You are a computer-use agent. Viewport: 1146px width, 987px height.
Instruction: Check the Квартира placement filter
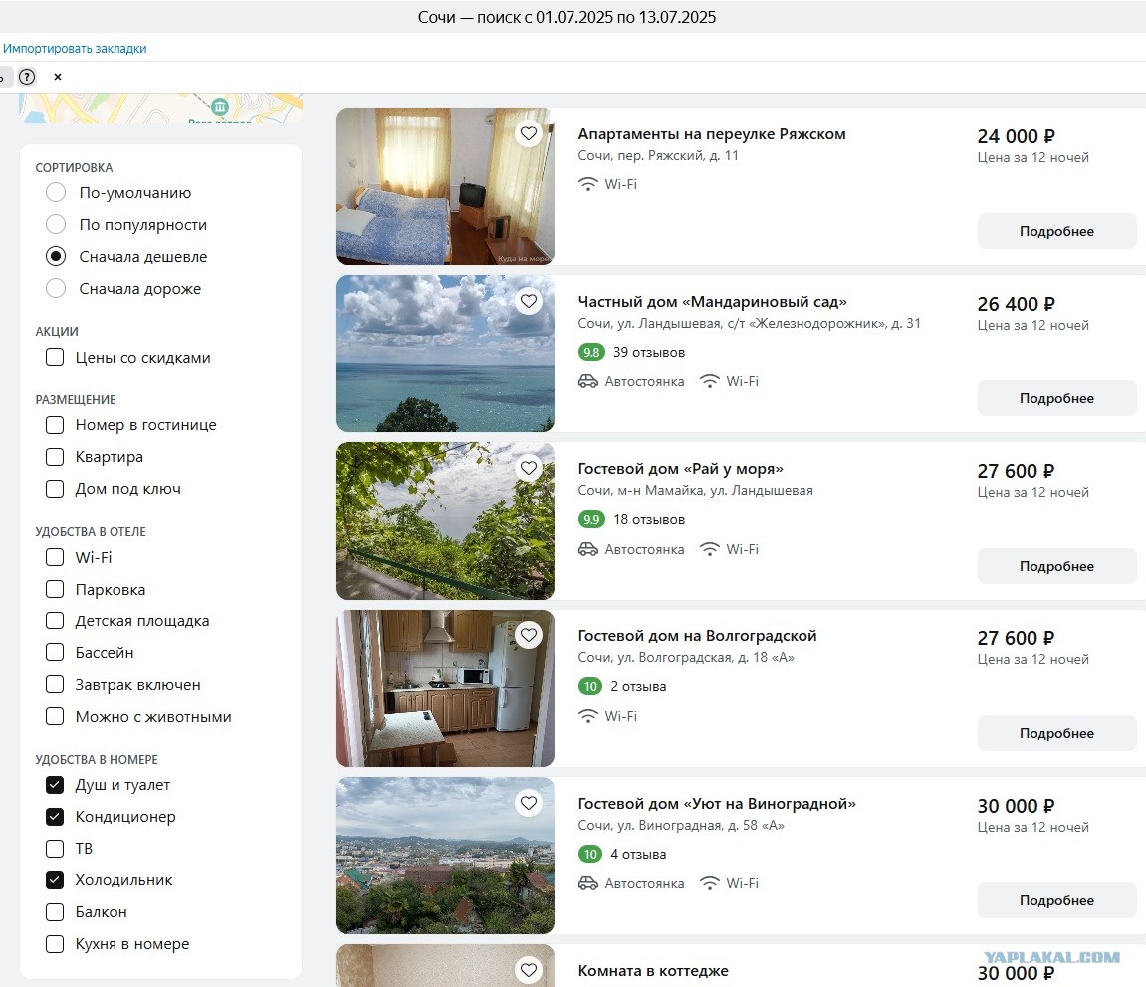[x=55, y=457]
